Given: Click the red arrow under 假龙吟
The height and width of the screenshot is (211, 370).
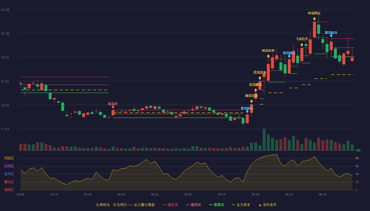Looking at the screenshot, I should tap(113, 107).
